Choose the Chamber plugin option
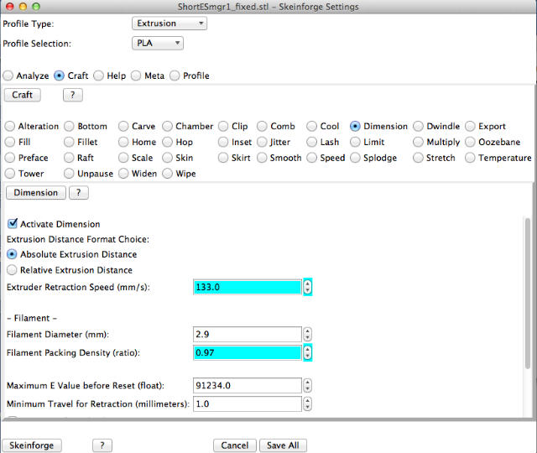The height and width of the screenshot is (453, 537). (x=167, y=126)
